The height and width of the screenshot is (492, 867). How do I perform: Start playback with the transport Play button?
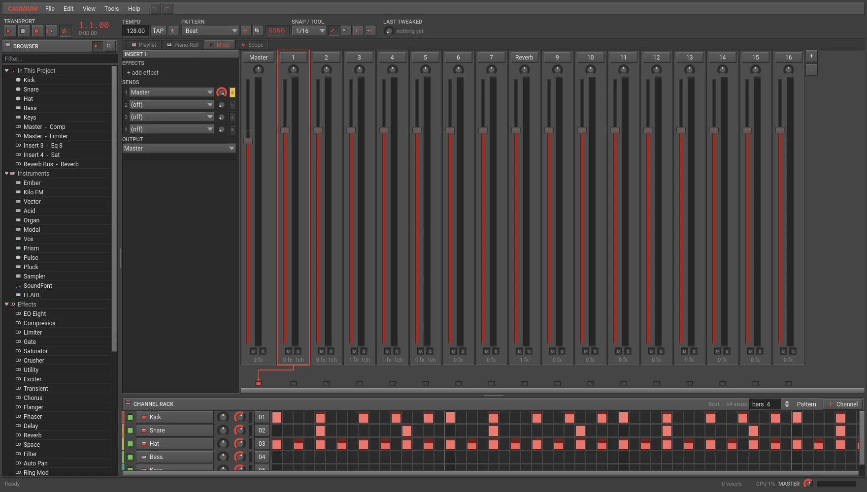point(9,31)
